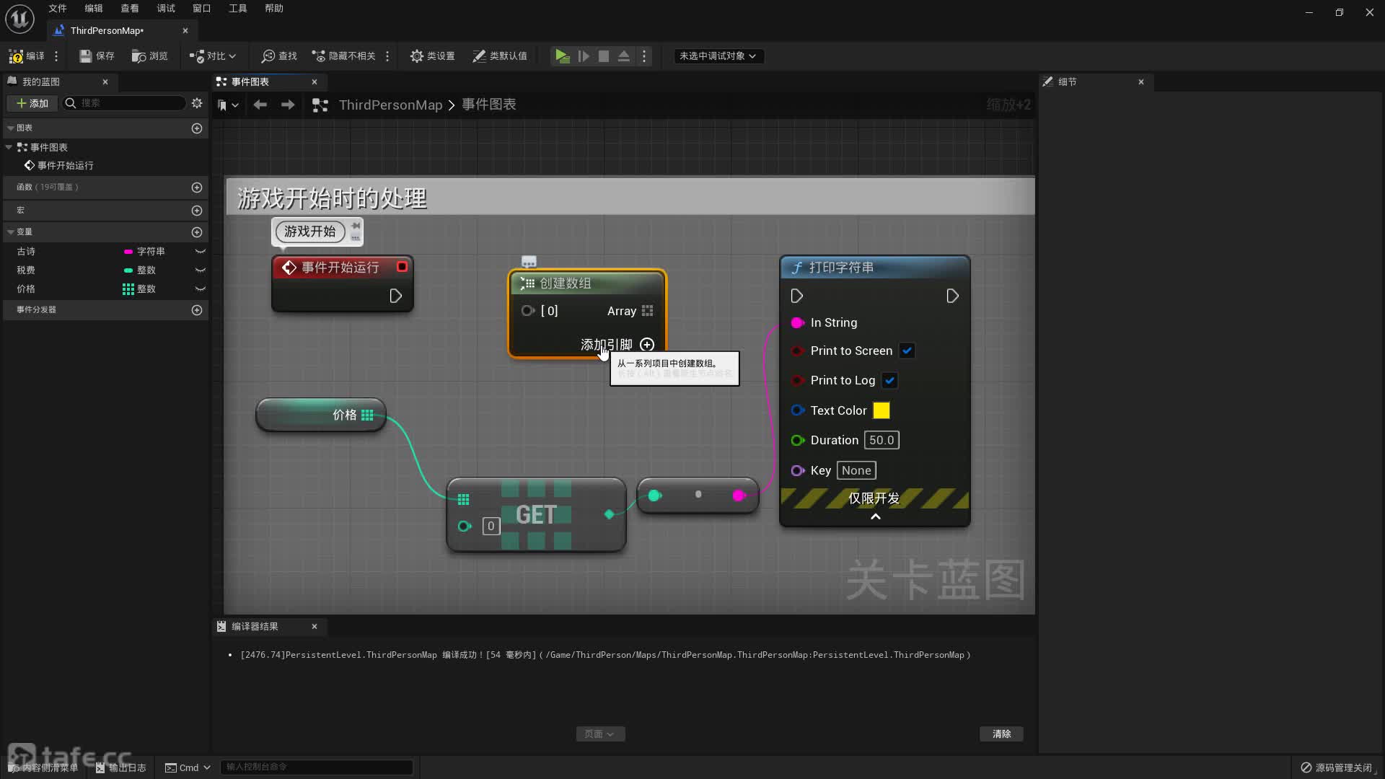Toggle visibility eye for variable 古诗
Viewport: 1385px width, 779px height.
point(201,252)
